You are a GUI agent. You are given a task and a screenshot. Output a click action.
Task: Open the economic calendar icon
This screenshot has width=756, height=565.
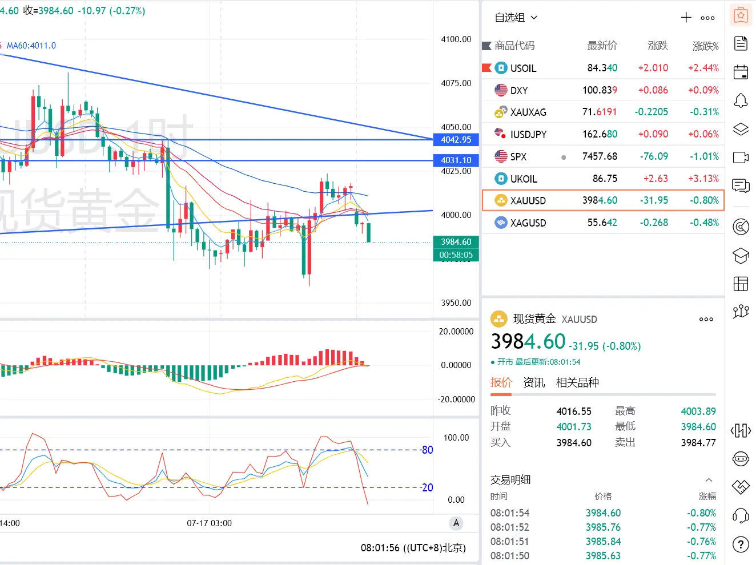[x=741, y=72]
